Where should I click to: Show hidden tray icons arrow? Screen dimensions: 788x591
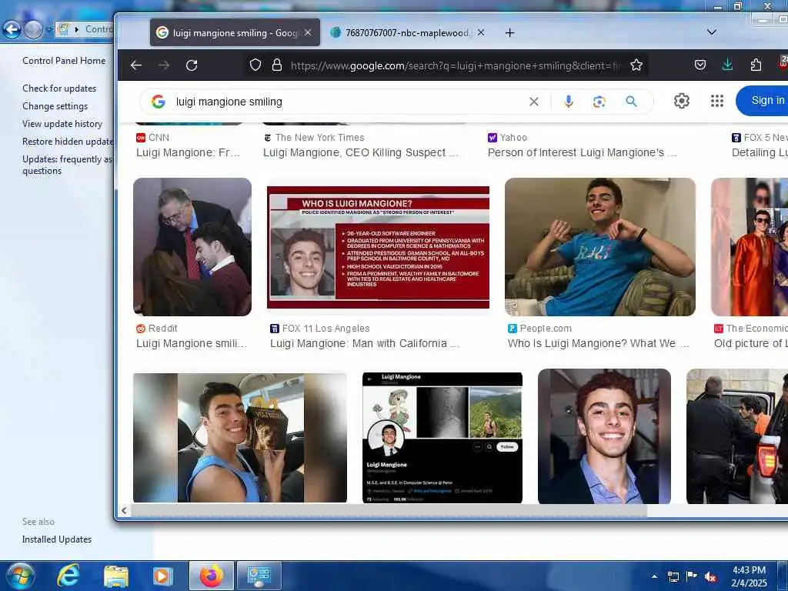coord(654,576)
